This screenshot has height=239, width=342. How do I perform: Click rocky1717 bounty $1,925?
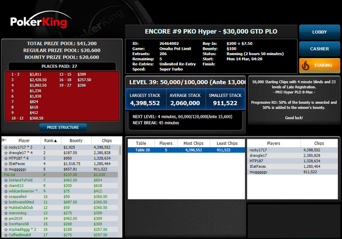(69, 147)
